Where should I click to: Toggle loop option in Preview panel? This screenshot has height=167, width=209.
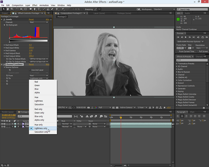click(x=203, y=37)
